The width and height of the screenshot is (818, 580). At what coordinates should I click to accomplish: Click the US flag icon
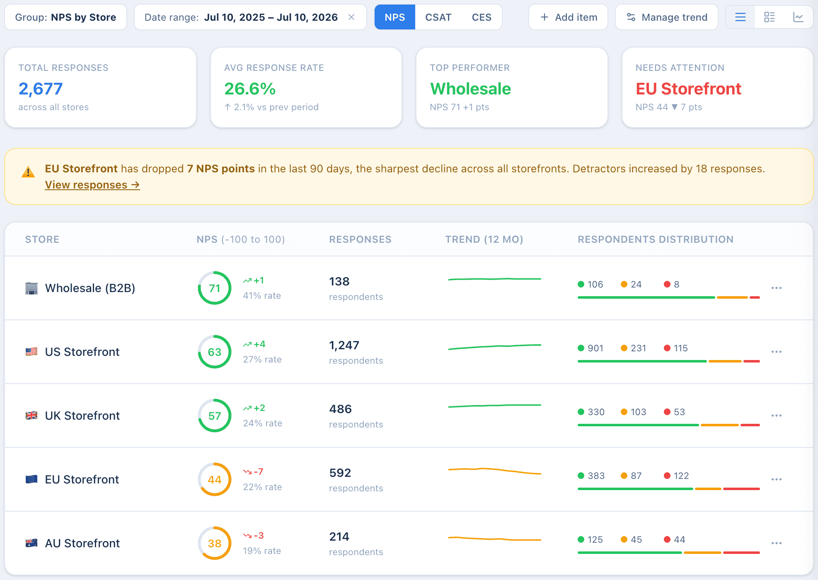(x=31, y=352)
